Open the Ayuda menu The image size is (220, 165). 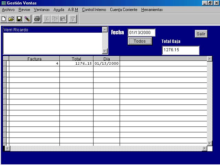59,10
